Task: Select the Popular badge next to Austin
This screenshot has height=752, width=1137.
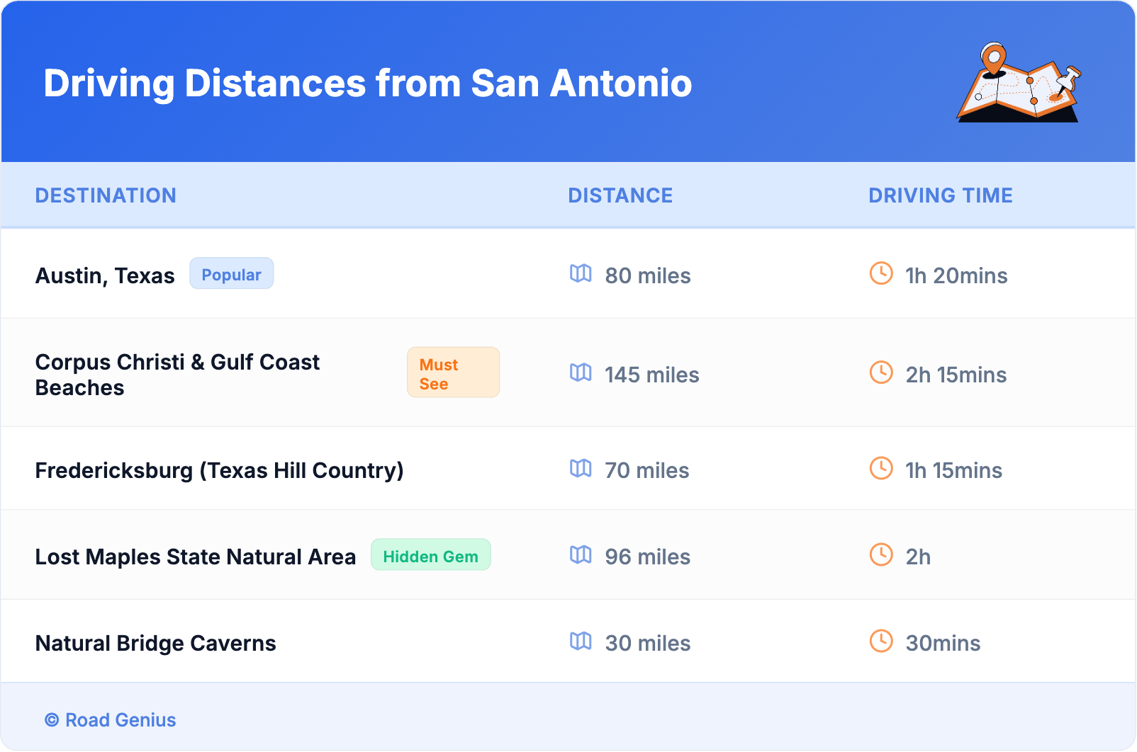Action: 231,274
